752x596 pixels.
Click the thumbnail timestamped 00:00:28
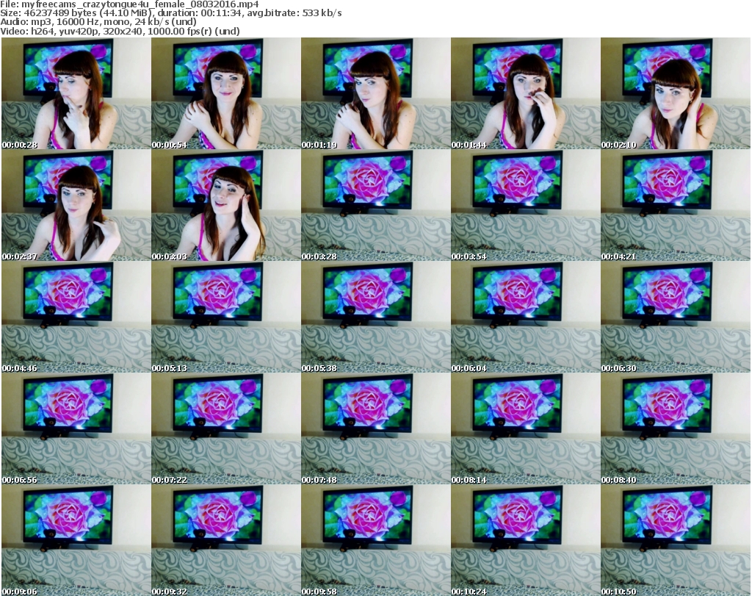pyautogui.click(x=76, y=94)
